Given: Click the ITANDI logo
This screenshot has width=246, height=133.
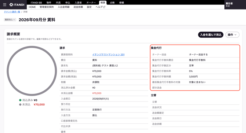Looking at the screenshot, I should tap(17, 5).
